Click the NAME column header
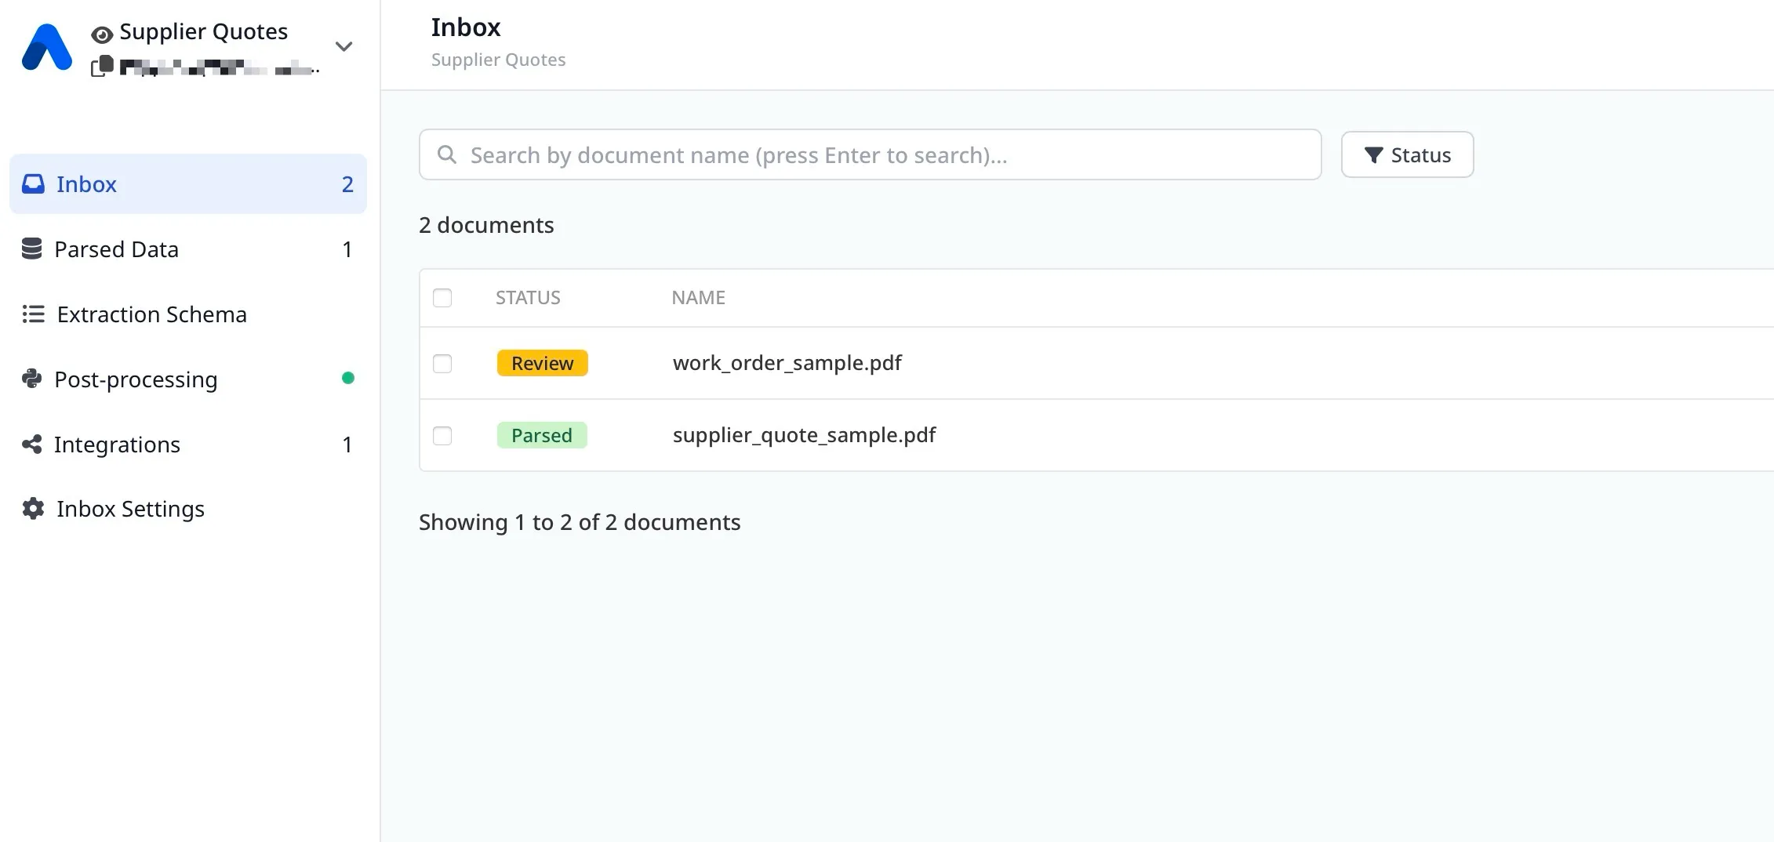 tap(698, 298)
